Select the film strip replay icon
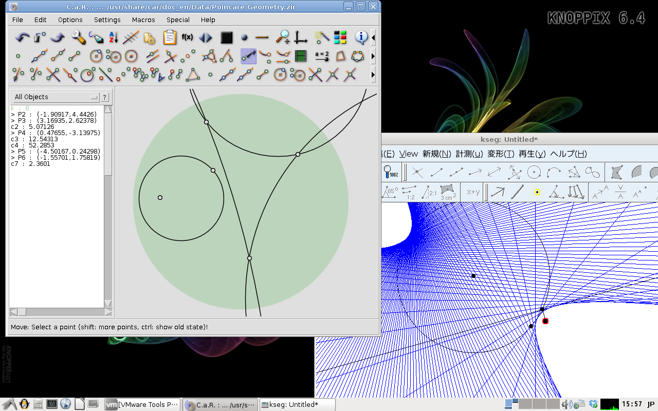Image resolution: width=658 pixels, height=411 pixels. (x=301, y=56)
